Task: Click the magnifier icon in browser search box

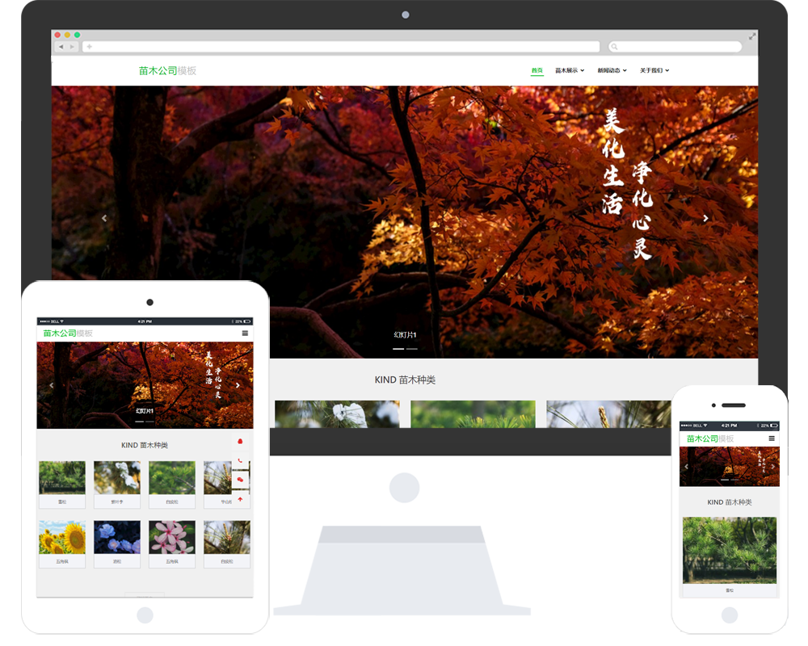Action: click(614, 47)
